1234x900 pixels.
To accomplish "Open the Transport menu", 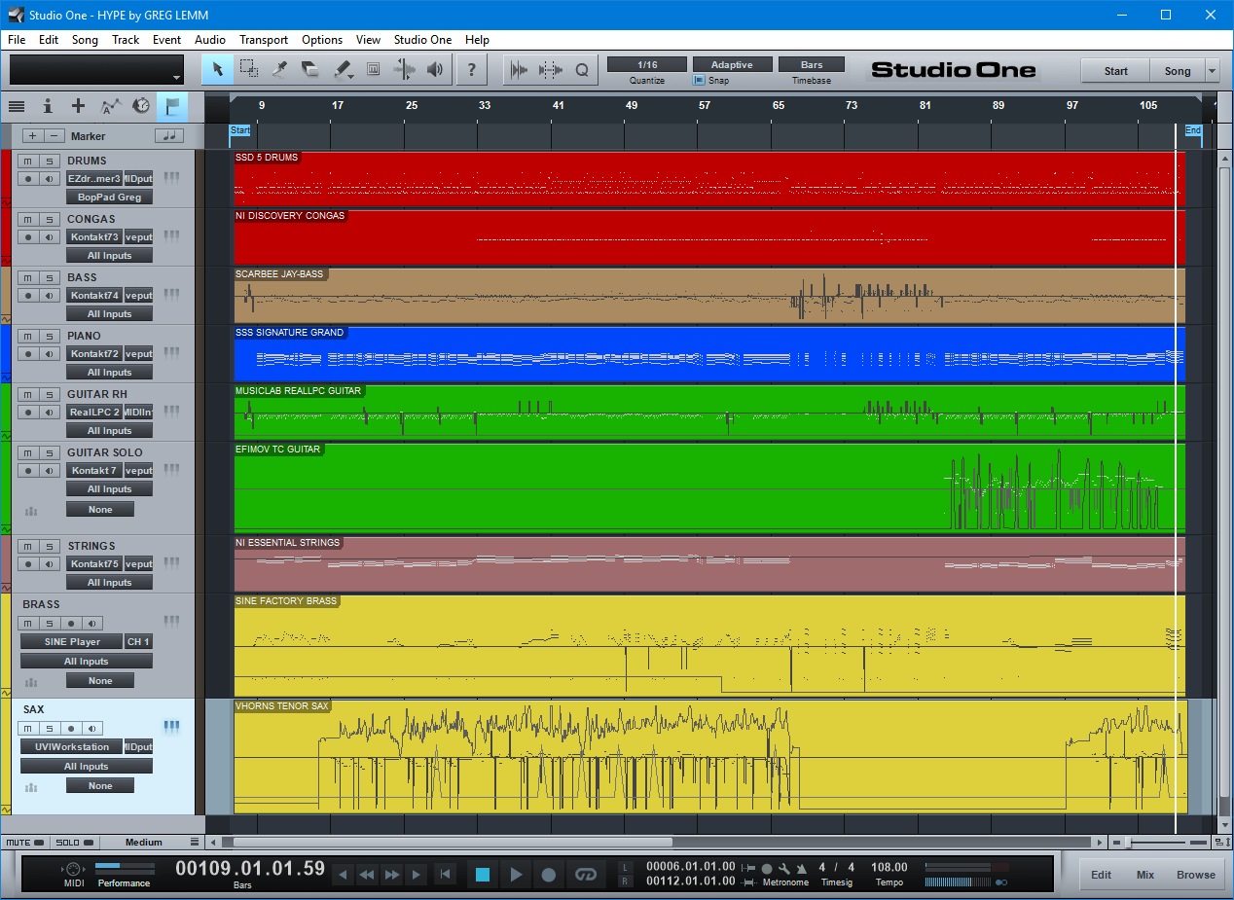I will 264,40.
